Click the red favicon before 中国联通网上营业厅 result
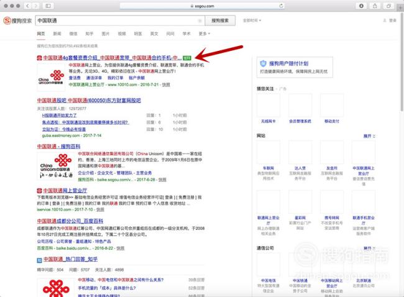Screen dimensions: 404x297 (x=39, y=191)
